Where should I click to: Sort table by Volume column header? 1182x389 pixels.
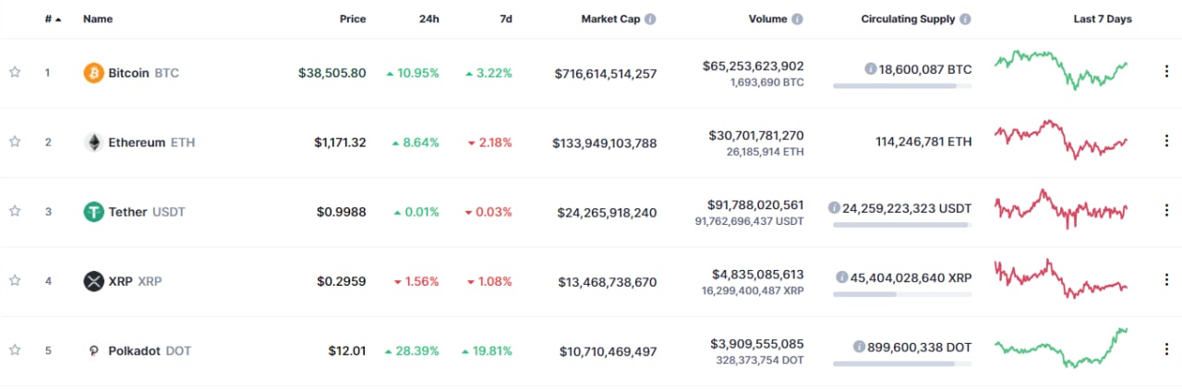pos(768,18)
